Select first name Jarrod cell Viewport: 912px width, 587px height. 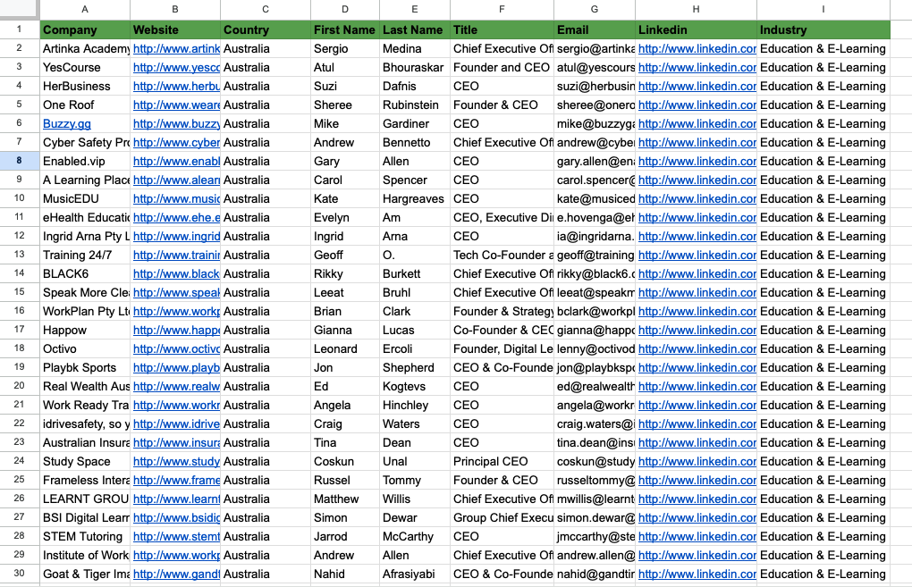345,536
